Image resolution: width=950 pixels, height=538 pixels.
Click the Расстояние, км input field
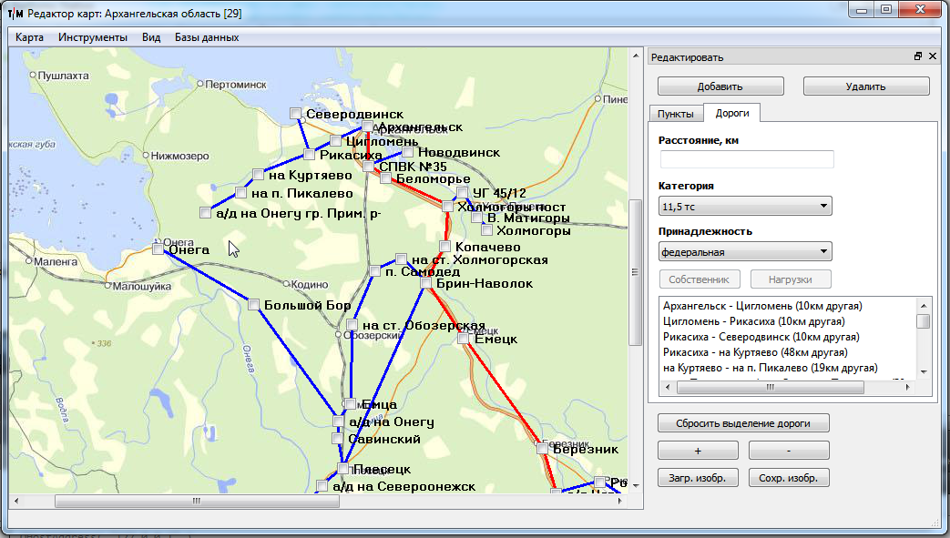point(746,159)
